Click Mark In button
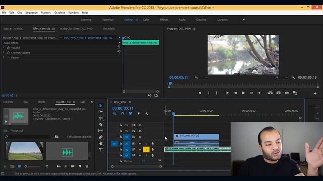Screen dimensions: 323x181 [208, 93]
